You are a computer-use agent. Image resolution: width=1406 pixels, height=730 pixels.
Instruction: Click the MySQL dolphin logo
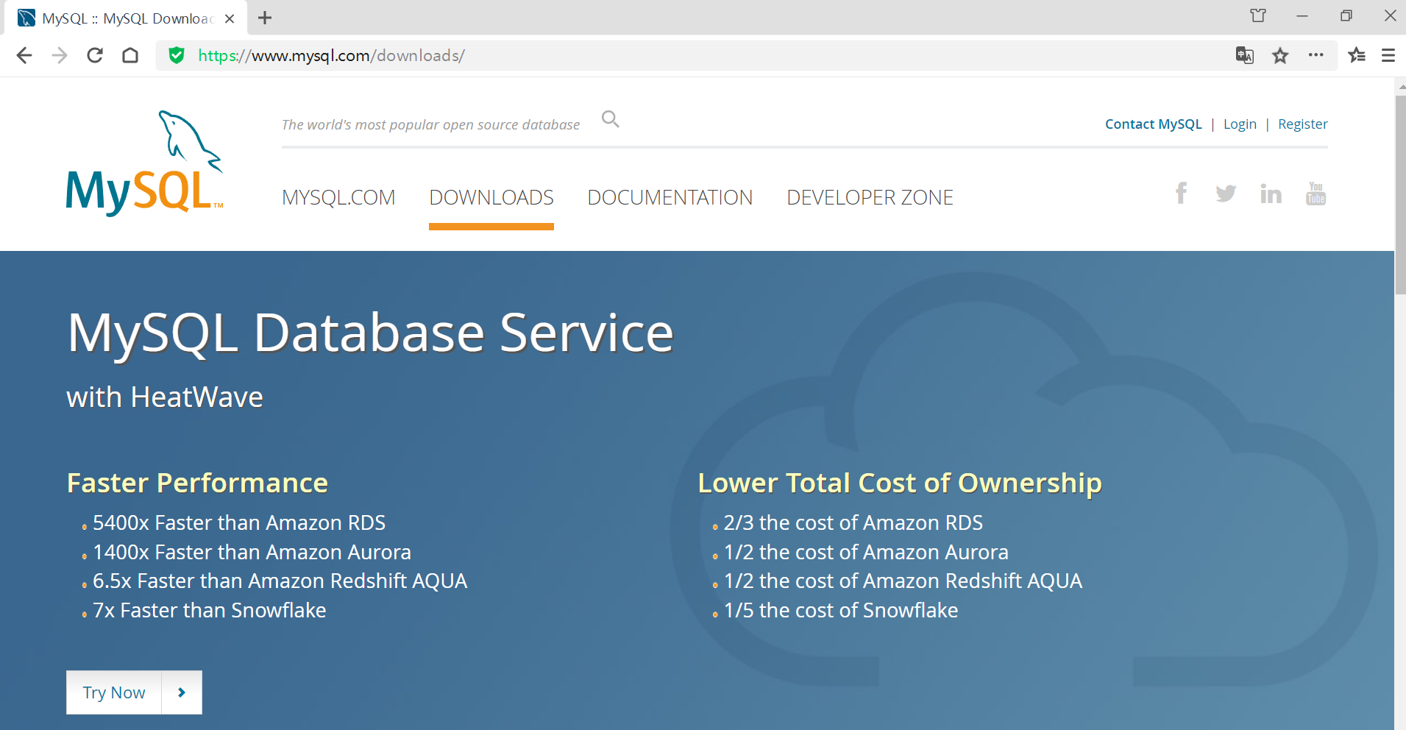coord(144,163)
